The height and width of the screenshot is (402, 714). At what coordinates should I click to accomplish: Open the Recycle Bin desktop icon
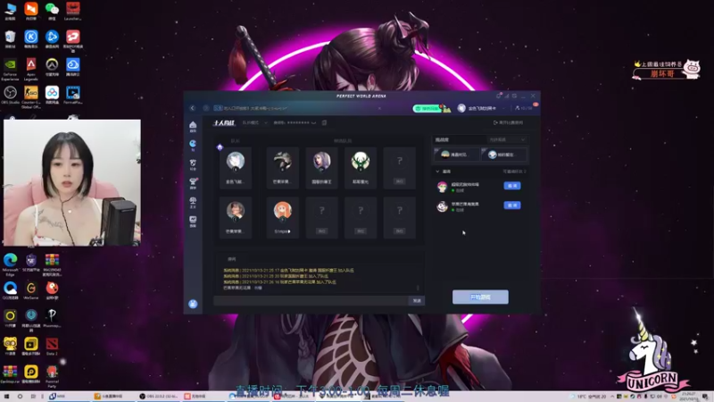pyautogui.click(x=10, y=39)
